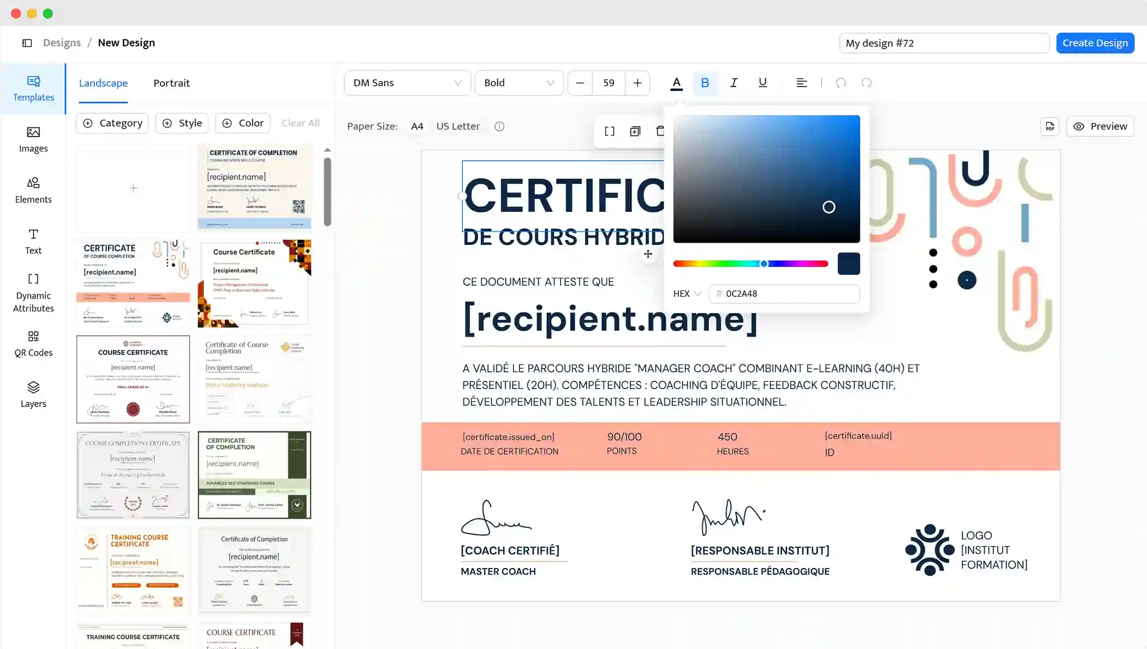Open the HEX color format selector

point(686,293)
